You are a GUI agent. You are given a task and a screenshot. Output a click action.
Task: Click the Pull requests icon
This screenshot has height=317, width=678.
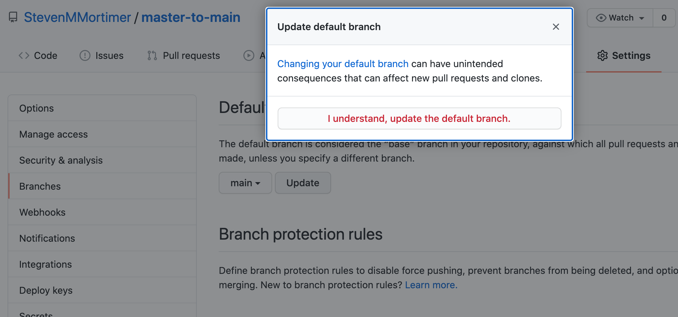point(152,55)
